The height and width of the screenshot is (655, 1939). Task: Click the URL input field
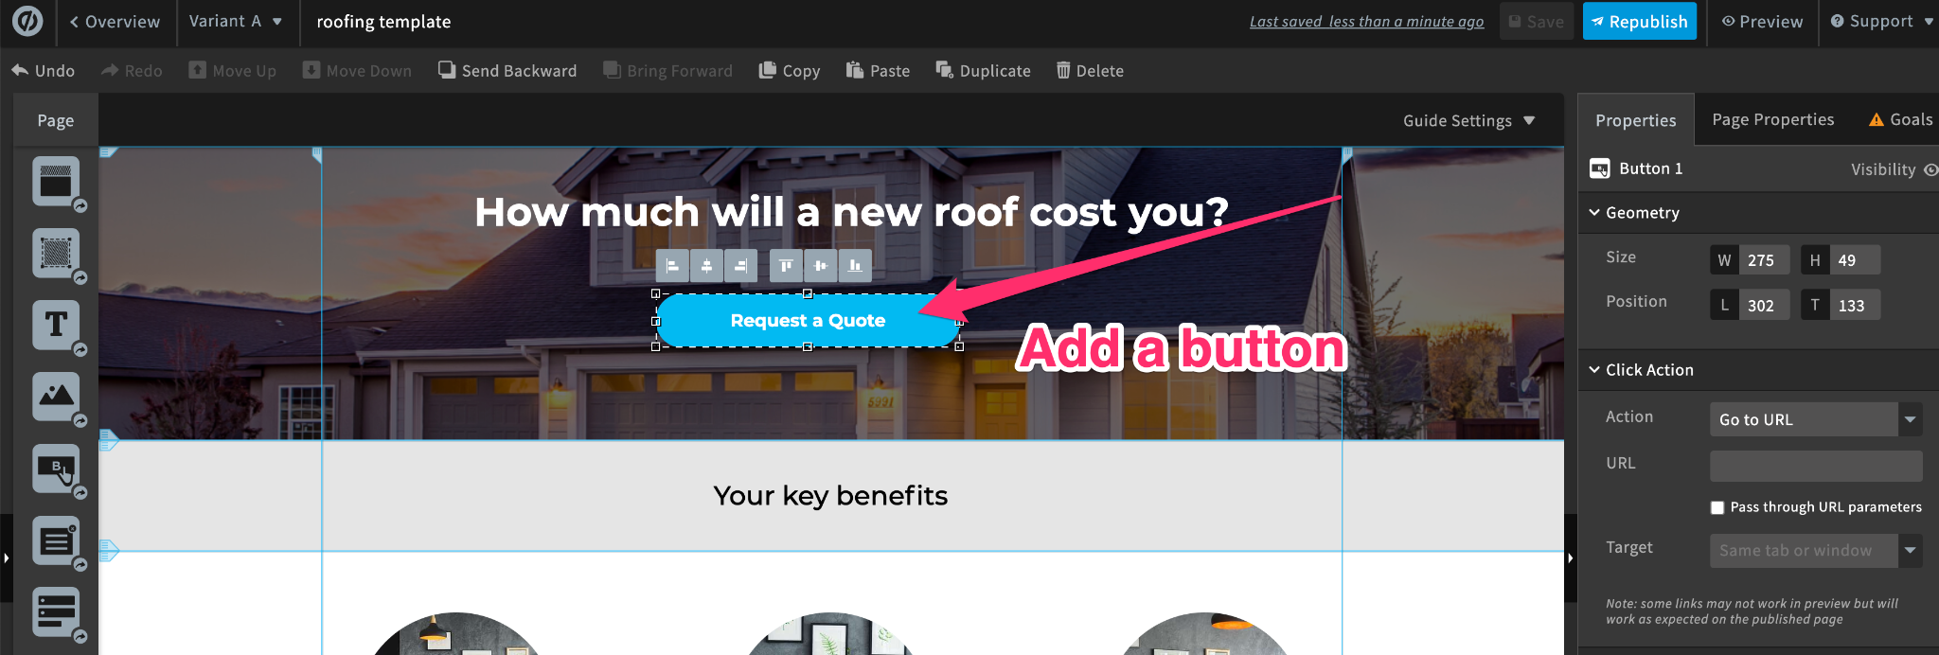pos(1816,466)
